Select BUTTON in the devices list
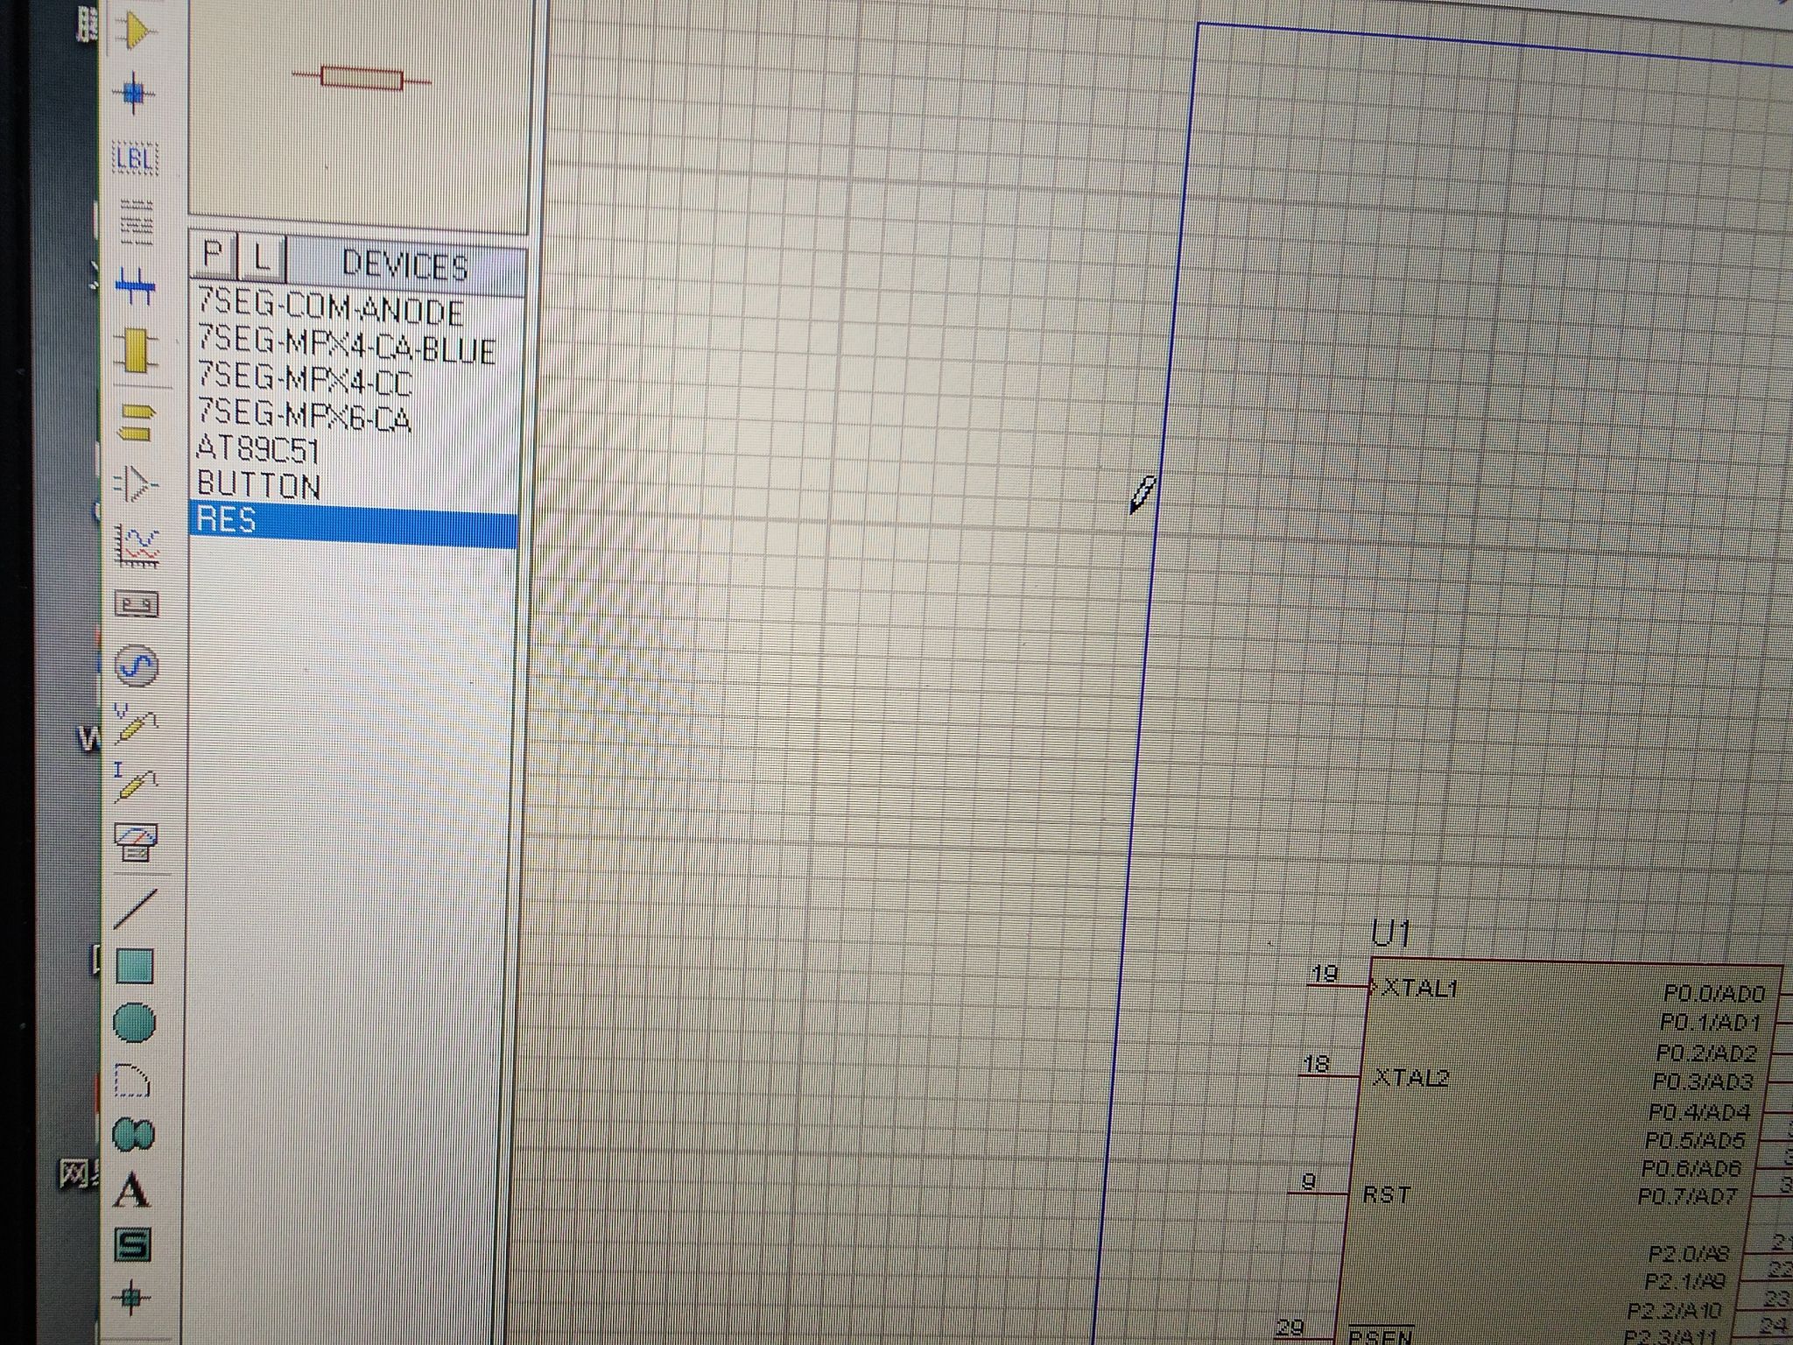This screenshot has height=1345, width=1793. click(258, 485)
